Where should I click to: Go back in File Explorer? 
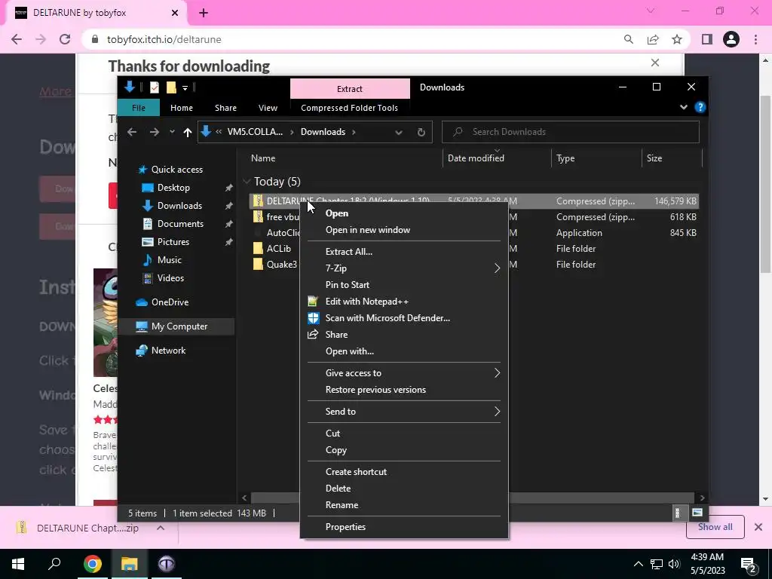[x=131, y=132]
